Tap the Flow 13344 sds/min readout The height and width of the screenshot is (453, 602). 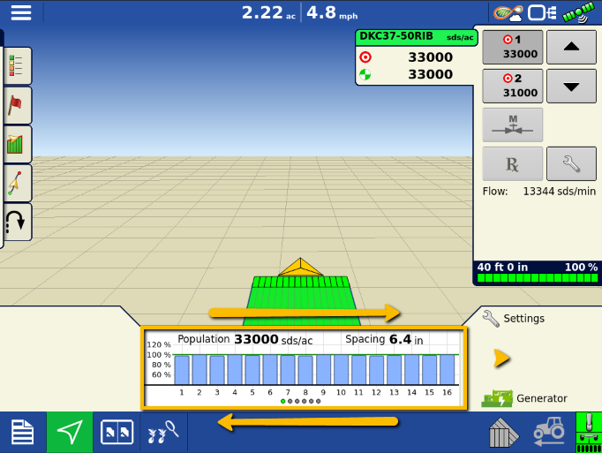click(539, 192)
